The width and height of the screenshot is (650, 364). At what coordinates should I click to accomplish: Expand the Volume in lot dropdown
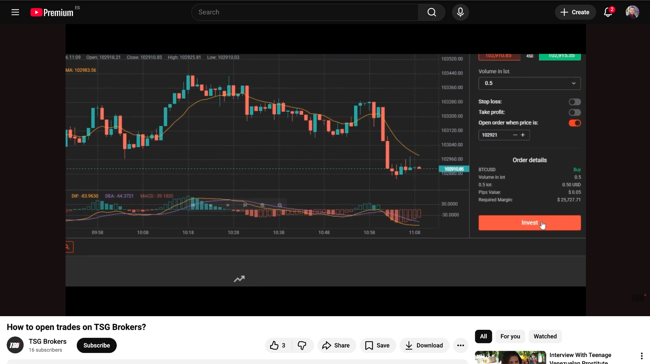[529, 83]
